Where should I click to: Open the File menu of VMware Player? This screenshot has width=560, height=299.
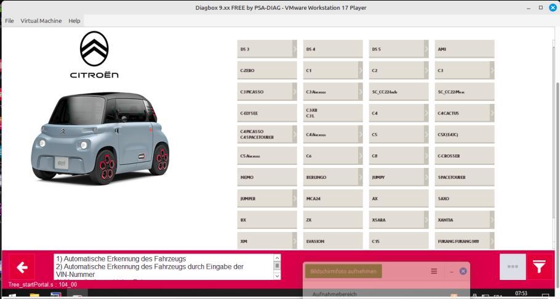(9, 21)
